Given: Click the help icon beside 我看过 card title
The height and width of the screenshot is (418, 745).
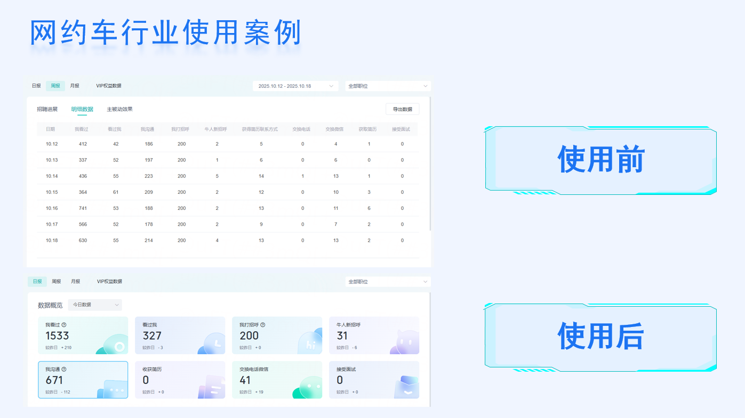Looking at the screenshot, I should [x=64, y=325].
